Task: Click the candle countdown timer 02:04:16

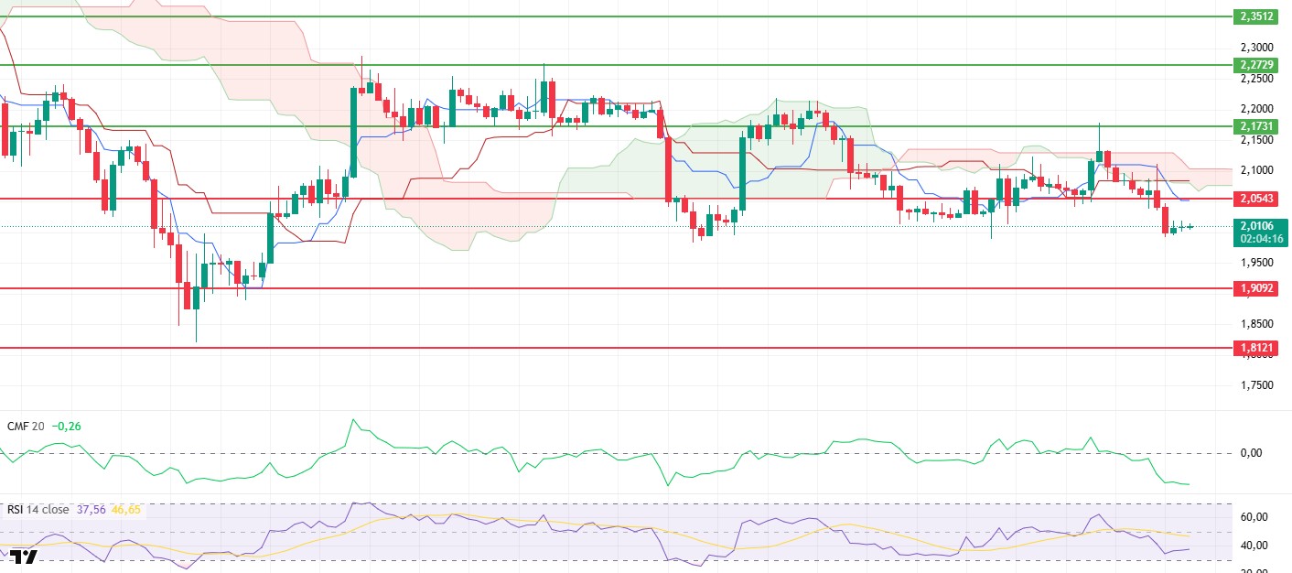Action: [x=1262, y=239]
